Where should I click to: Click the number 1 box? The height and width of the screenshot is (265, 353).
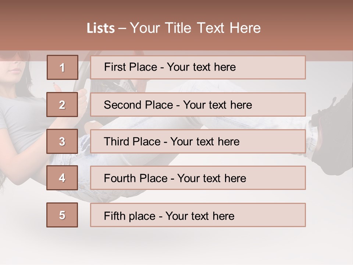tap(62, 67)
